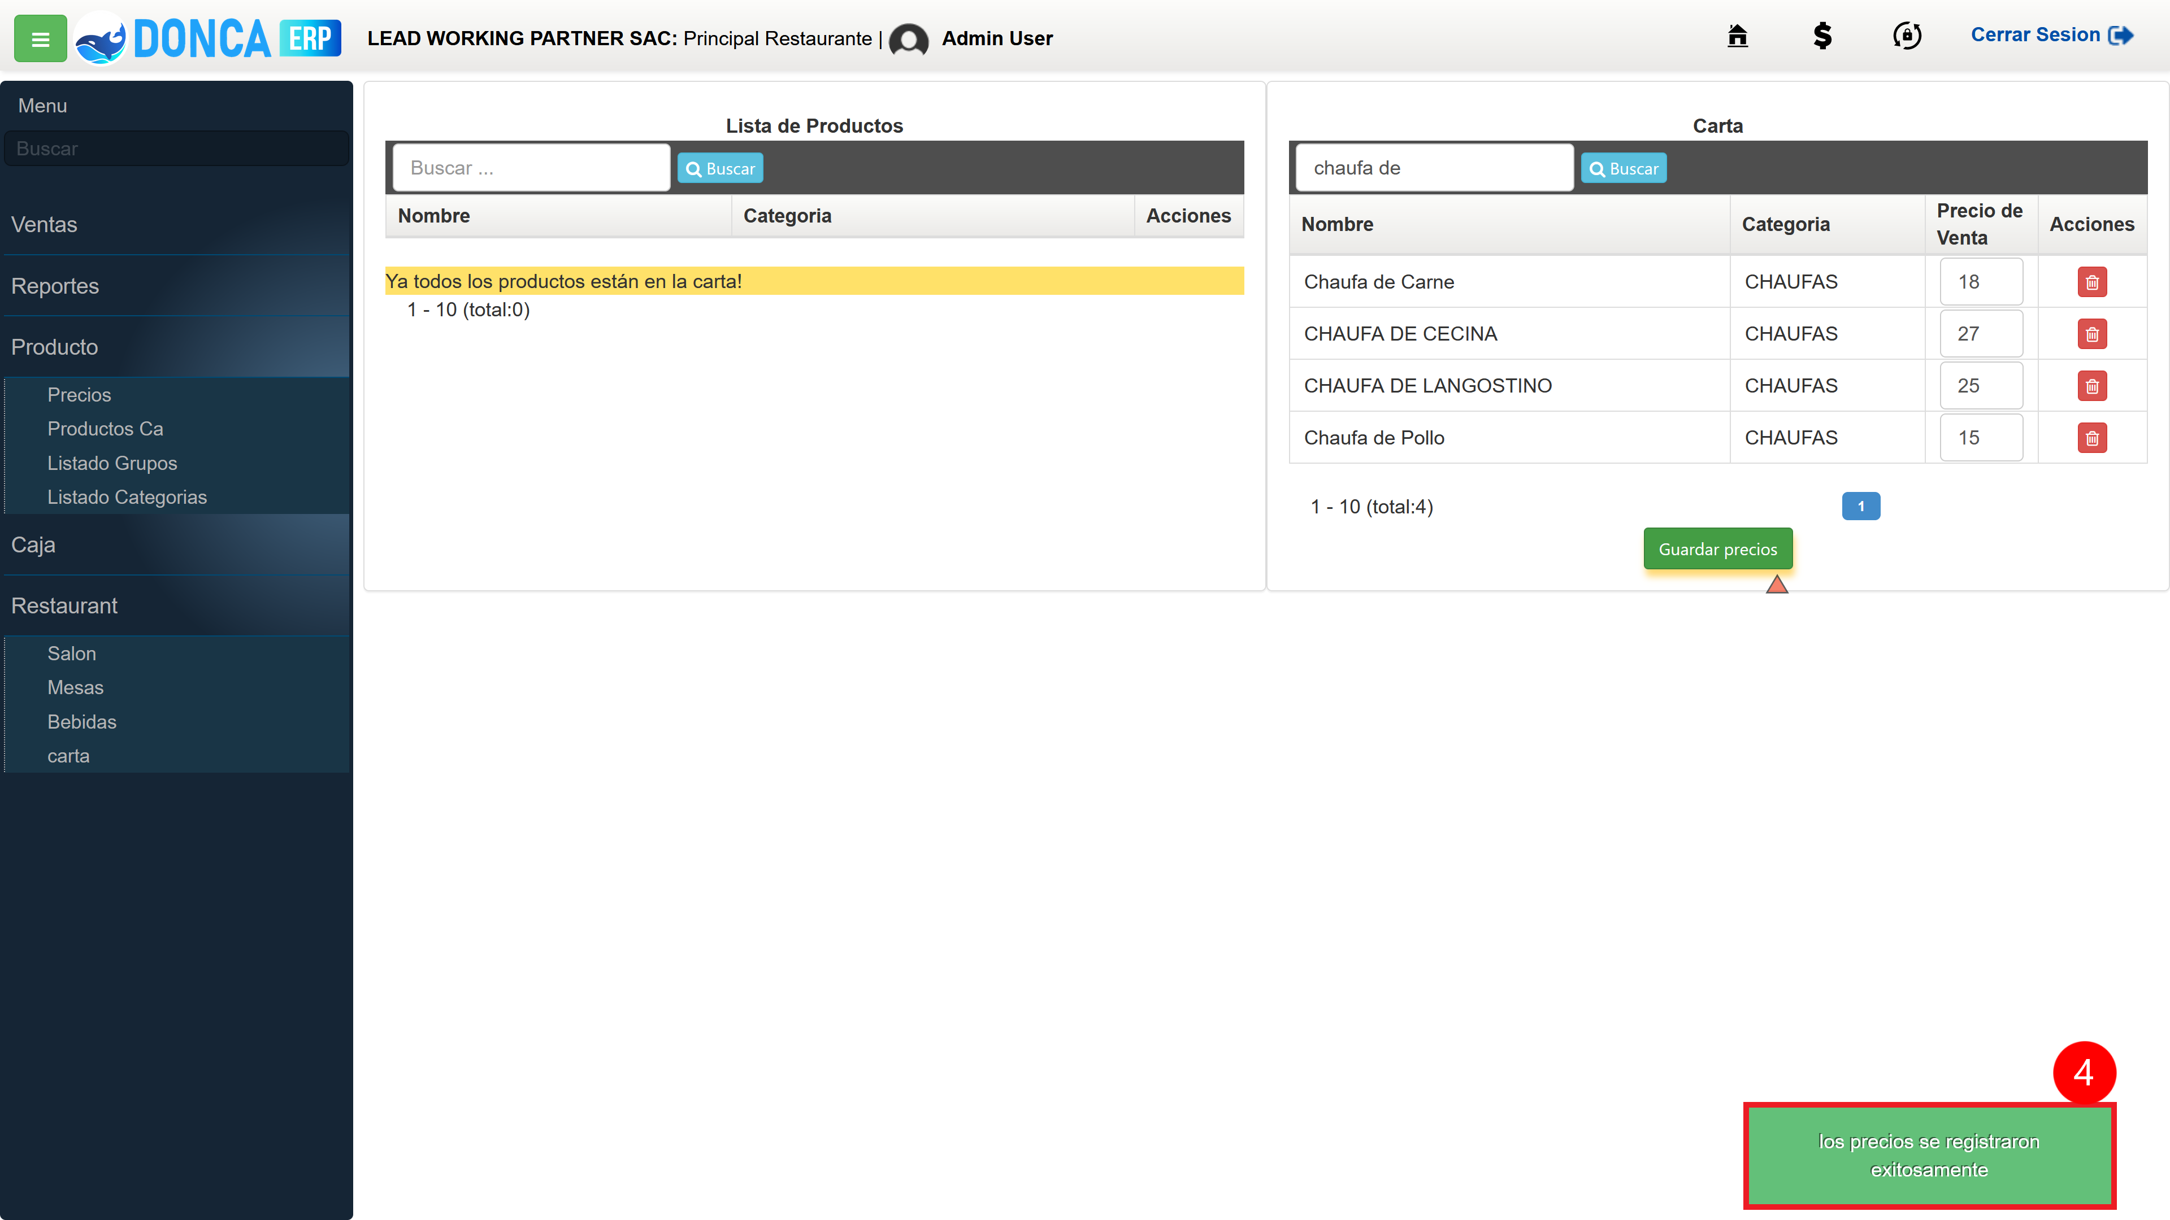
Task: Delete Chaufa de Carne from the carta
Action: [2091, 282]
